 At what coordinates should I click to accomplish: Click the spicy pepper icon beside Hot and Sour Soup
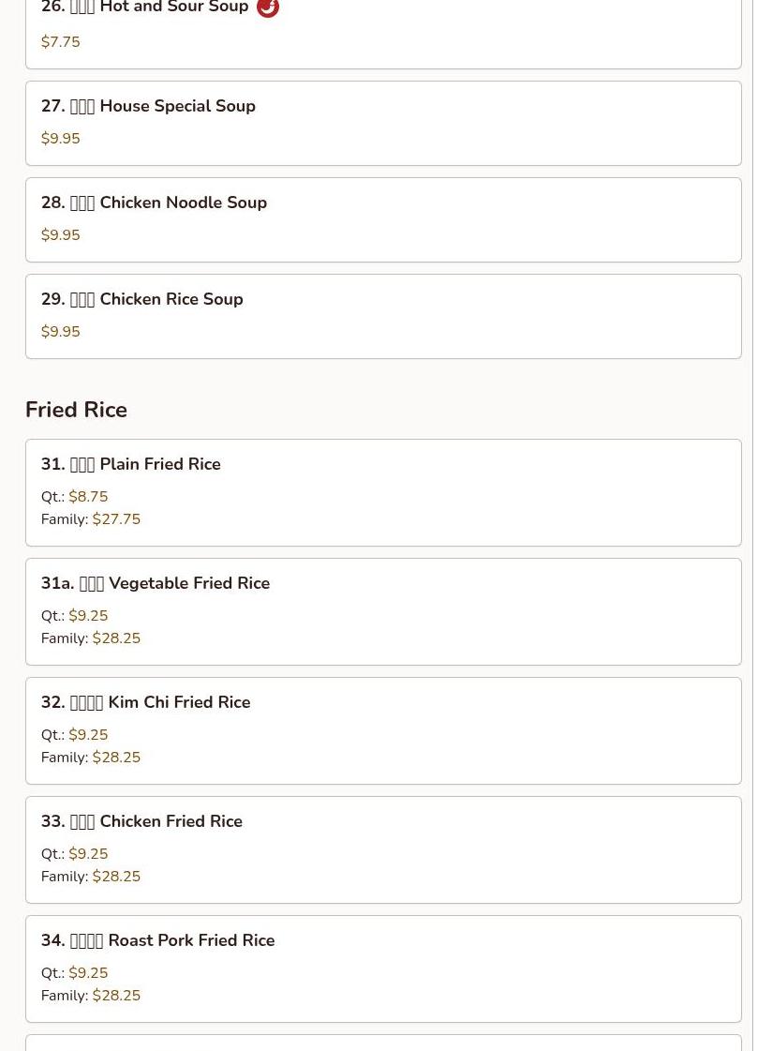(268, 8)
